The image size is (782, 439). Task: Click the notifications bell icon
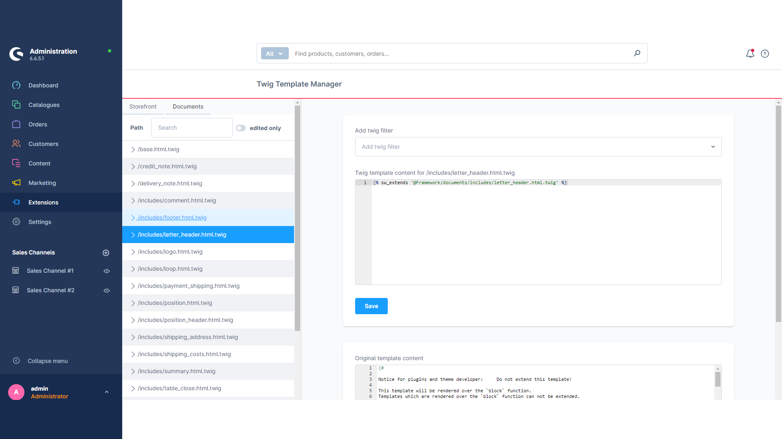[750, 54]
